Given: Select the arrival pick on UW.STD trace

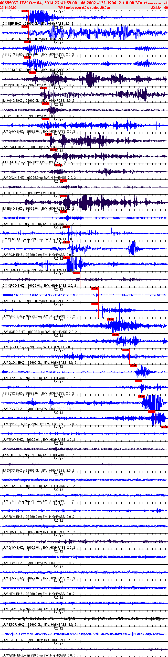Looking at the screenshot, I should pos(64,211).
